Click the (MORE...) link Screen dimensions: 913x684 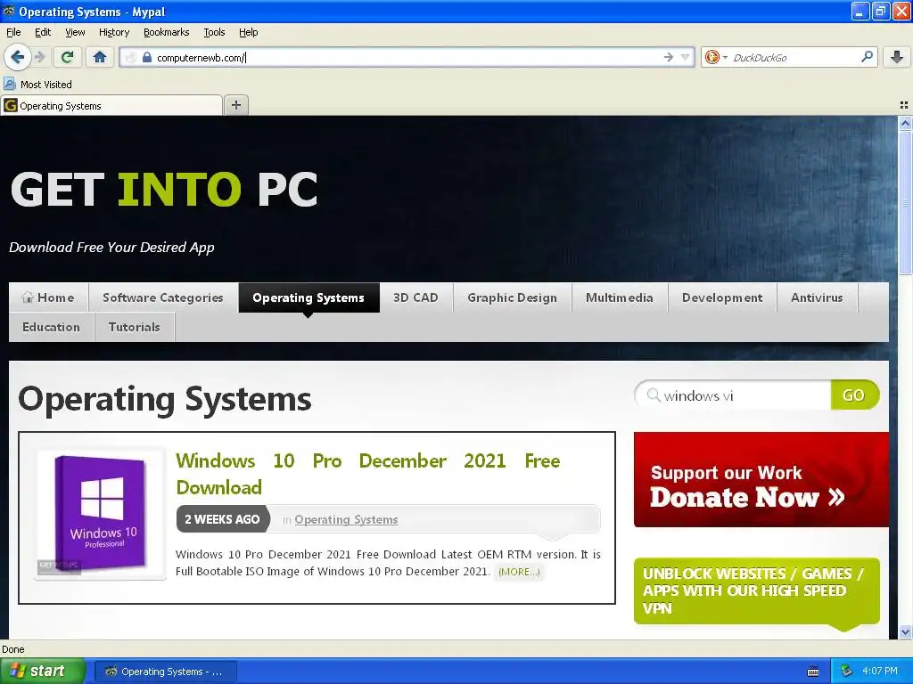pyautogui.click(x=519, y=572)
